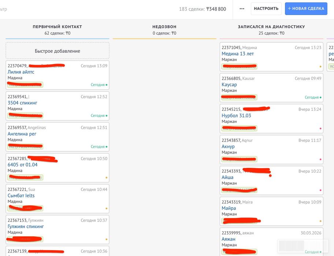Create a new deal with НОВАЯ СДЕЛКА

point(306,9)
